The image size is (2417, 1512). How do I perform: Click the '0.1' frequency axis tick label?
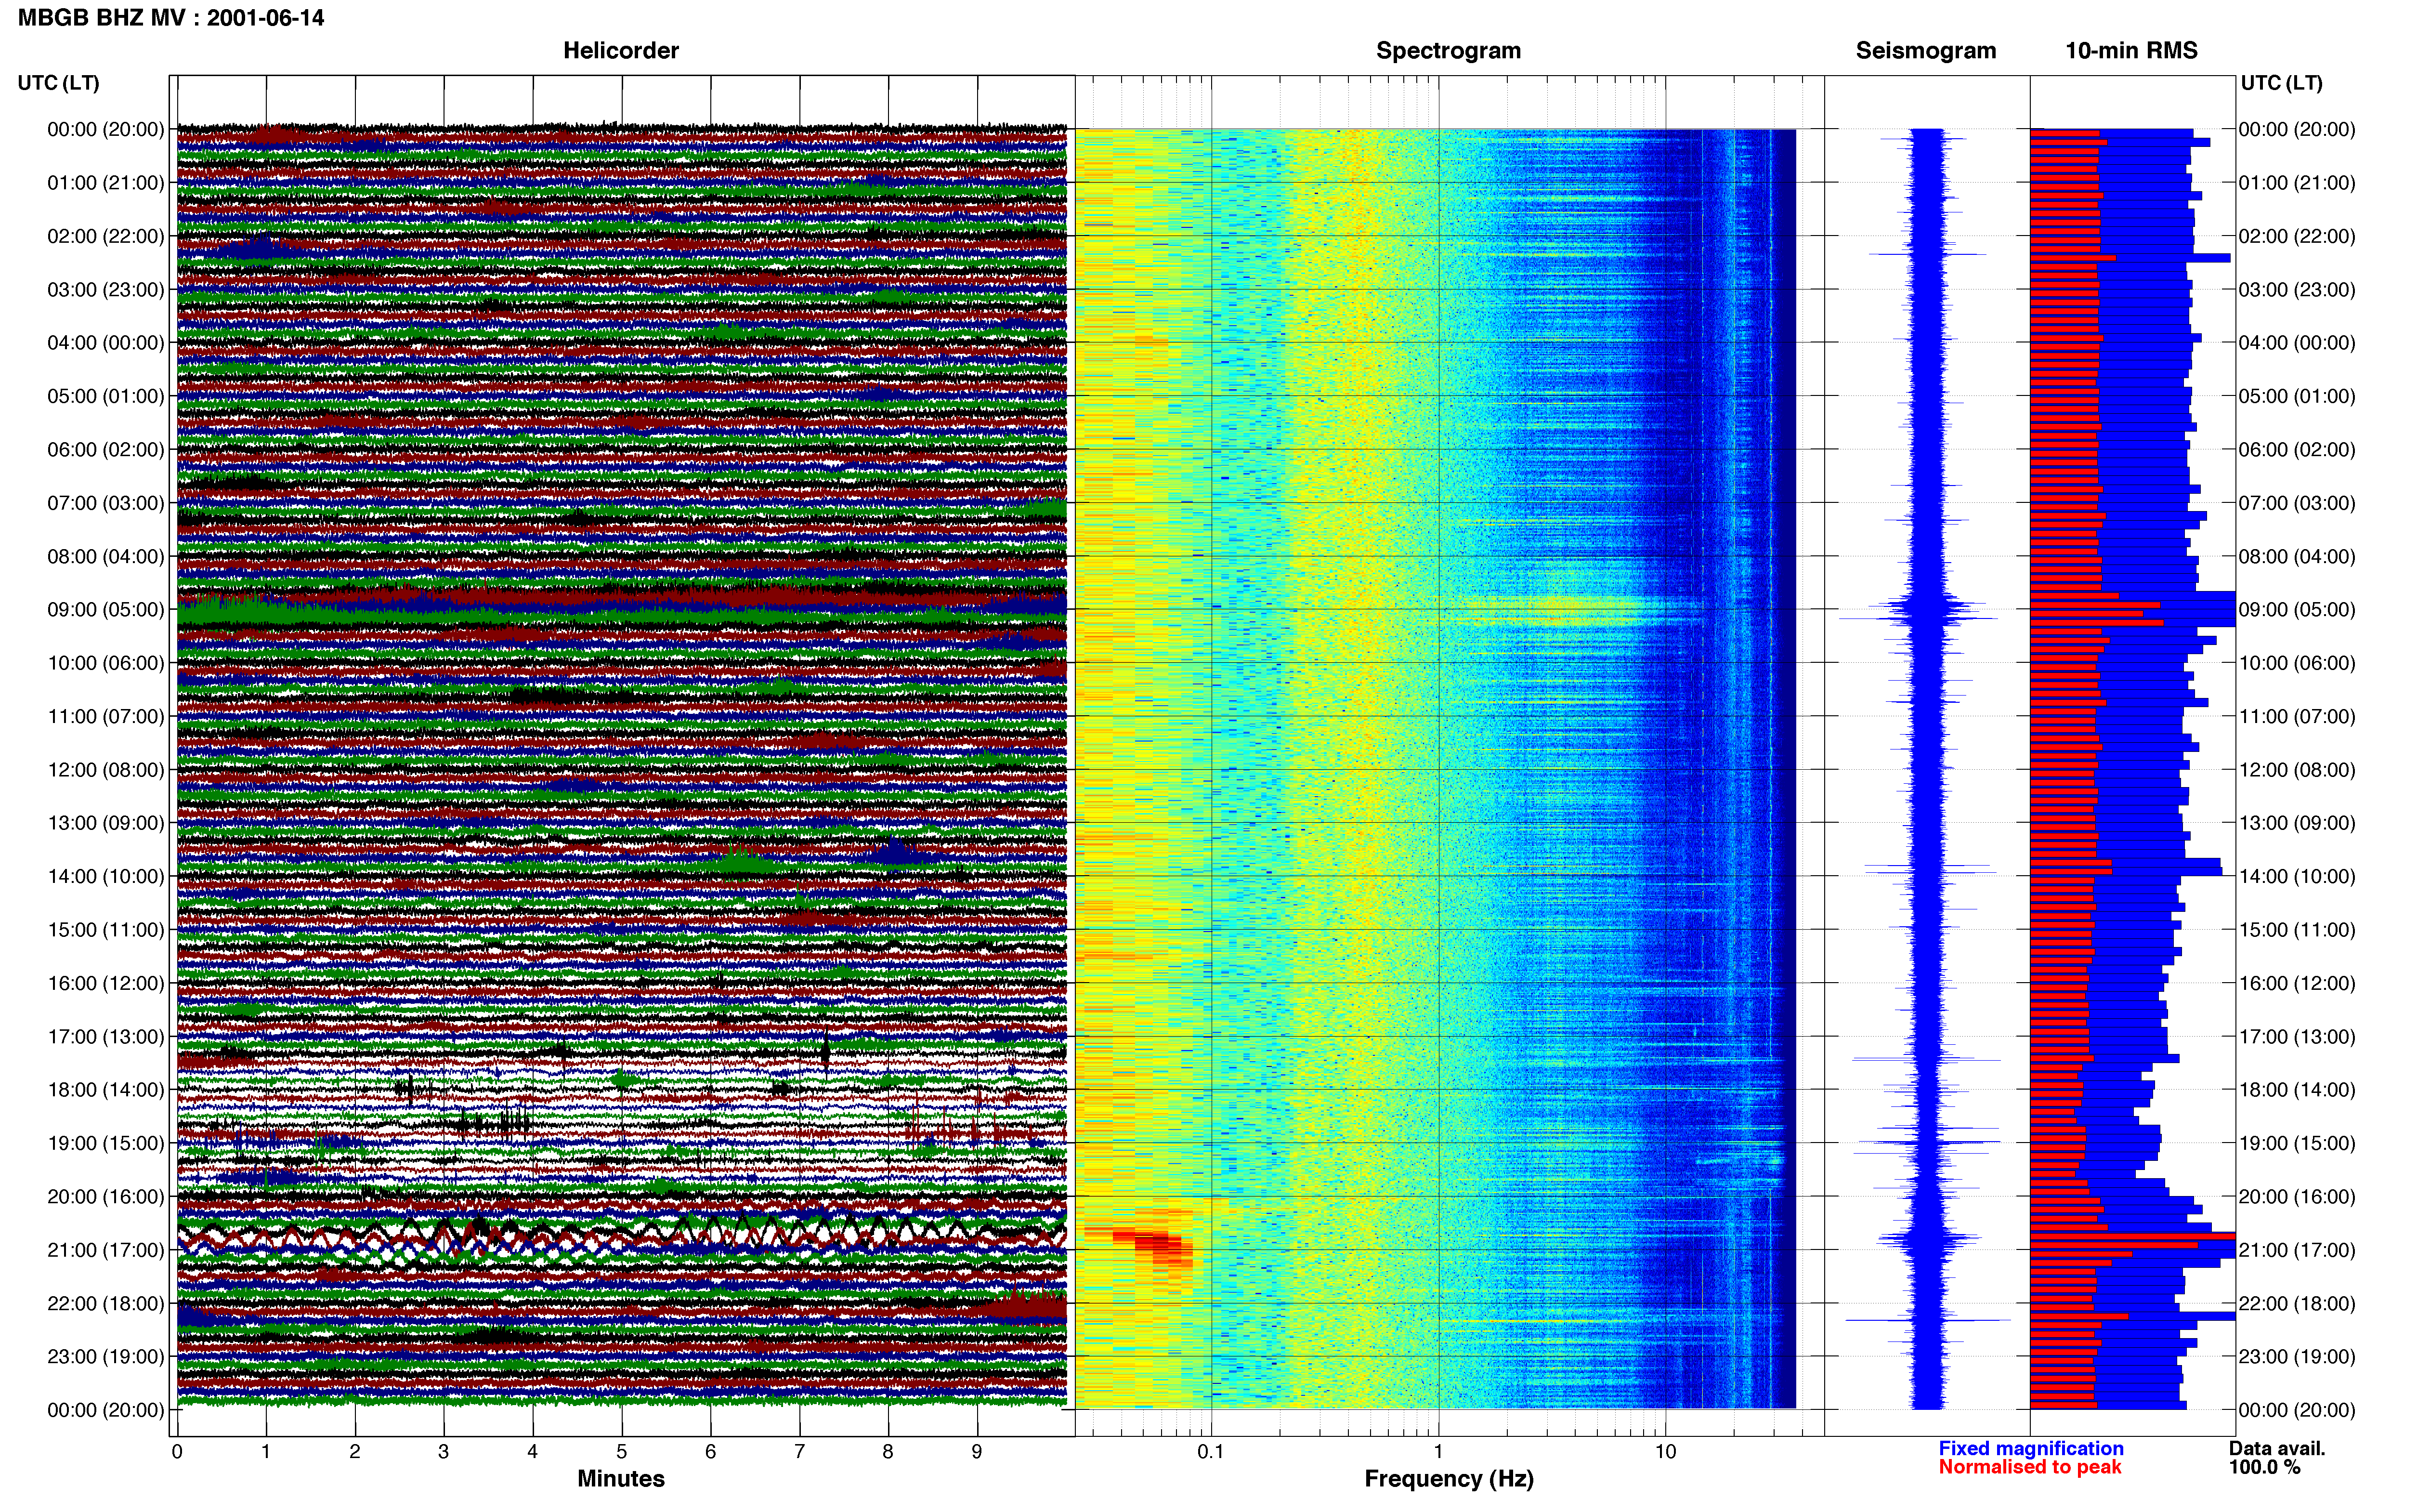1211,1452
